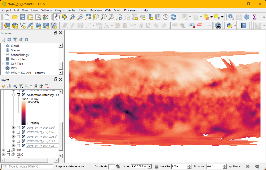Uncheck the Absorption Intensity layer
Viewport: 266px width, 170px height.
pyautogui.click(x=18, y=95)
